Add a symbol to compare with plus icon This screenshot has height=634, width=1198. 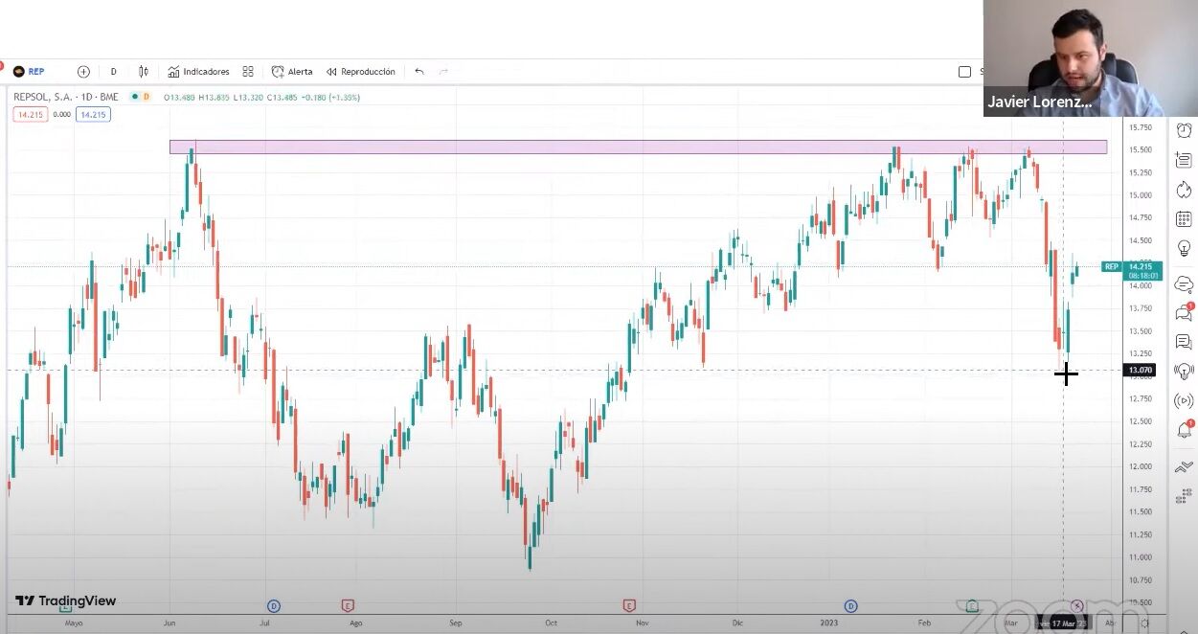pyautogui.click(x=83, y=72)
